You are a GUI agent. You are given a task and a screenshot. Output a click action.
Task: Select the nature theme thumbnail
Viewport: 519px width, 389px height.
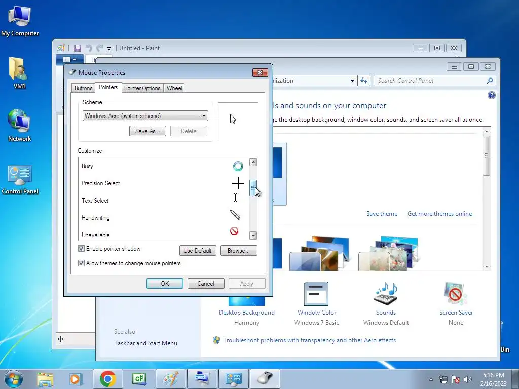pyautogui.click(x=389, y=253)
